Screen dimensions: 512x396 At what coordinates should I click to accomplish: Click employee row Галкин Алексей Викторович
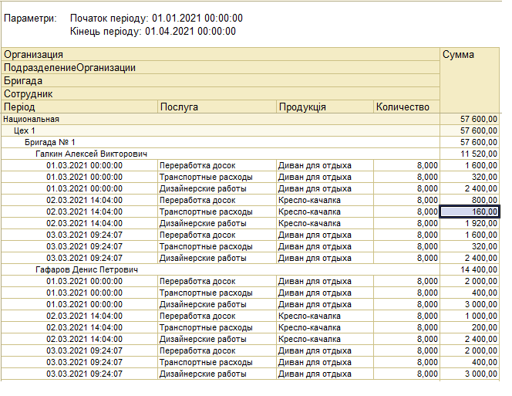click(x=221, y=154)
